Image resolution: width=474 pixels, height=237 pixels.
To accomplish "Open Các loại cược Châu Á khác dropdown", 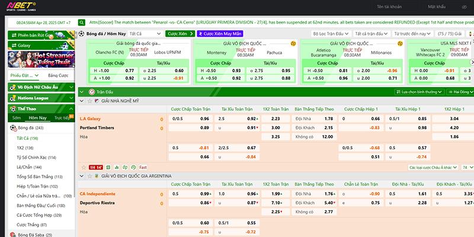I will tap(433, 167).
